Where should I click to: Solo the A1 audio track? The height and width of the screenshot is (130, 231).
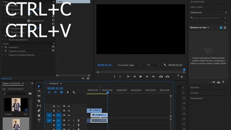click(74, 120)
